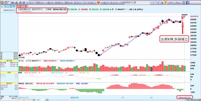Collapse the round arrow button beside 商品盤勢

(2, 6)
